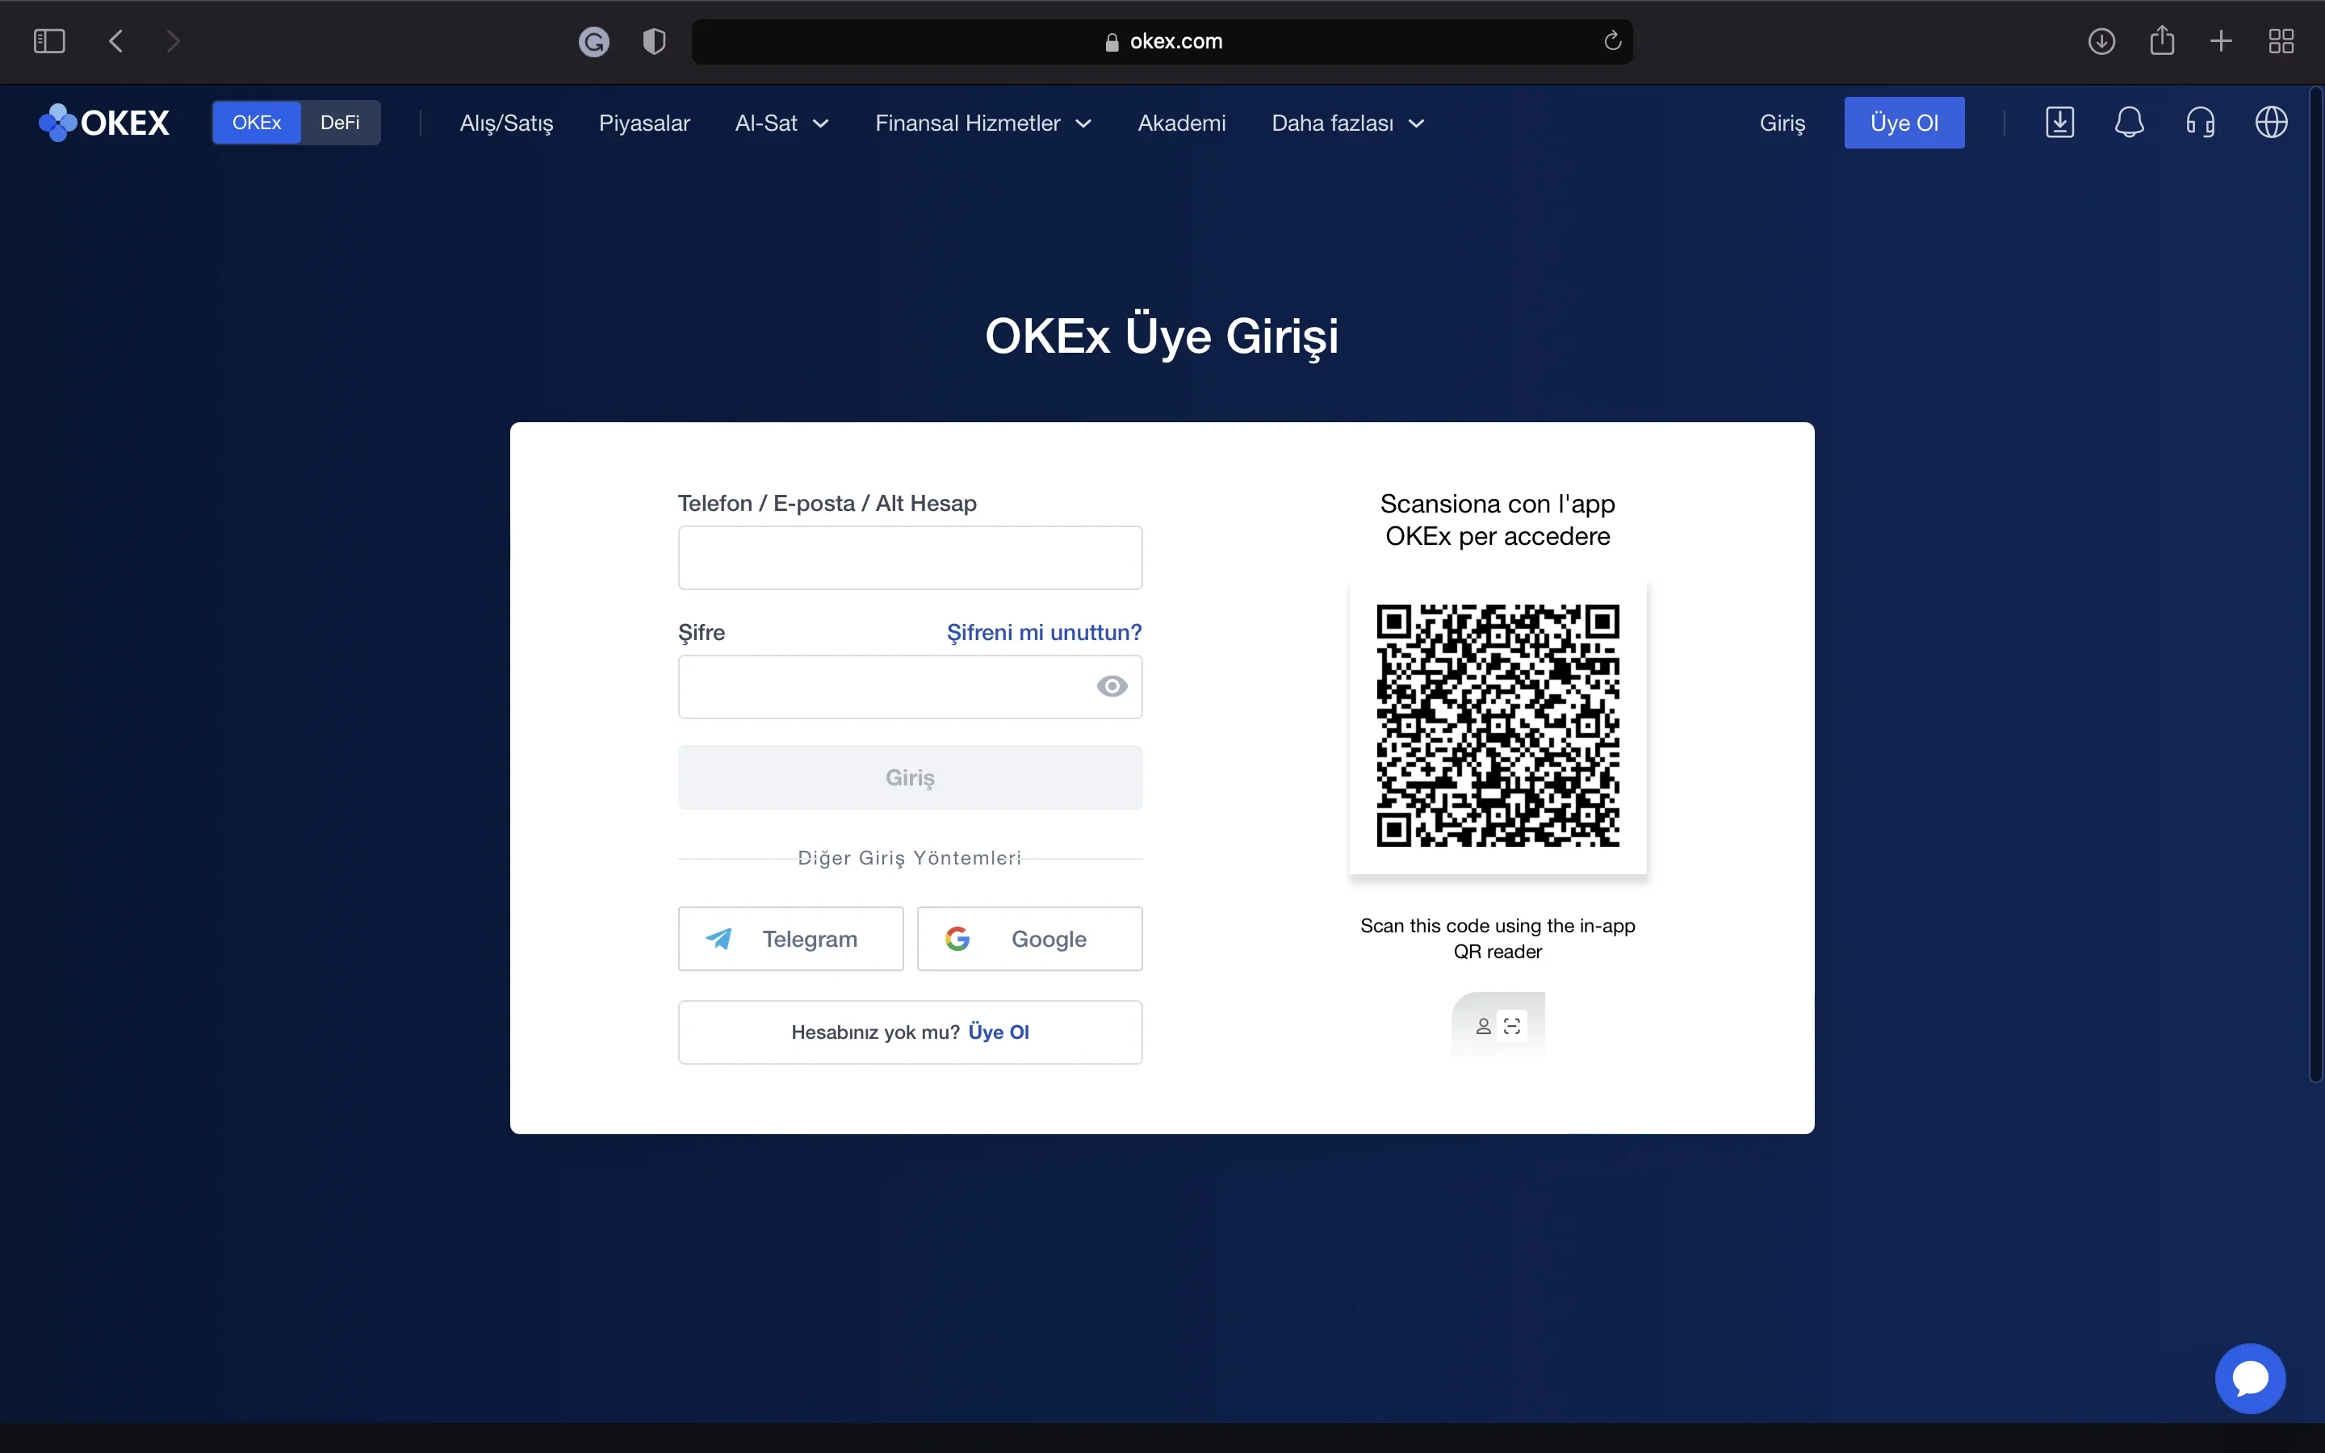Open Alış/Satış menu item

tap(506, 123)
